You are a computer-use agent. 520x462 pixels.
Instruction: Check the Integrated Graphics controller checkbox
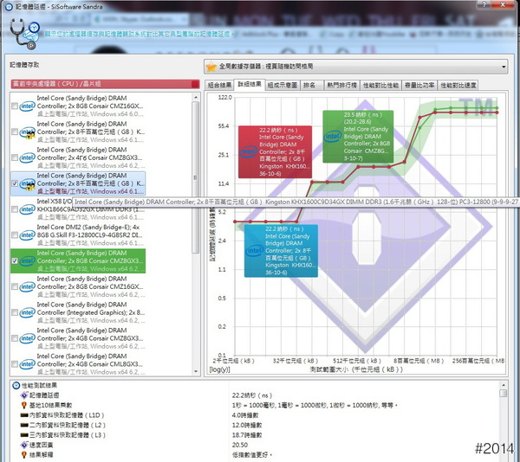(15, 312)
